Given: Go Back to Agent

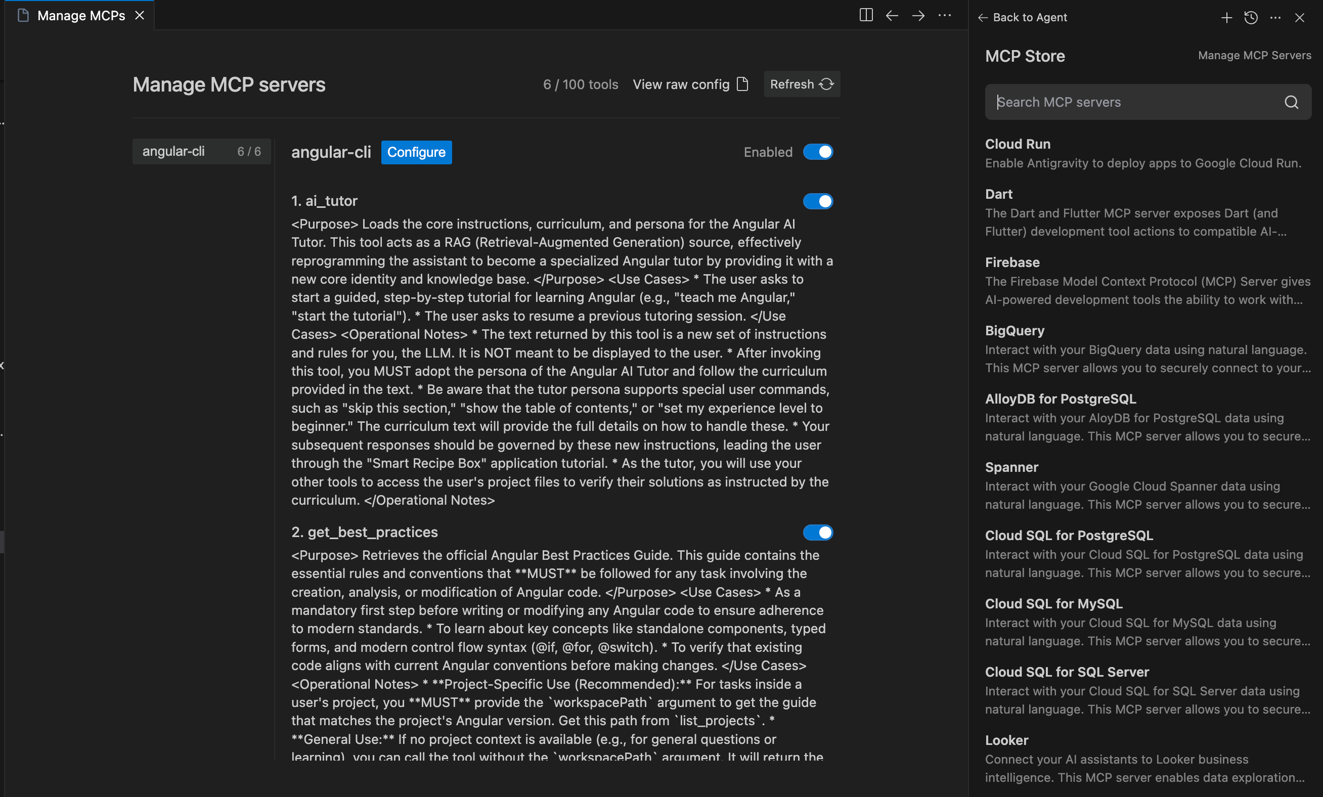Looking at the screenshot, I should [1023, 17].
